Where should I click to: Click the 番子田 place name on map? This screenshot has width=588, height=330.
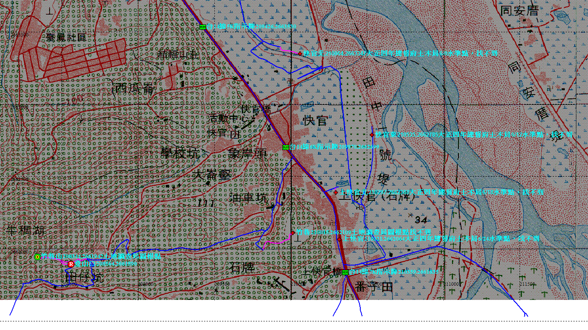(375, 287)
